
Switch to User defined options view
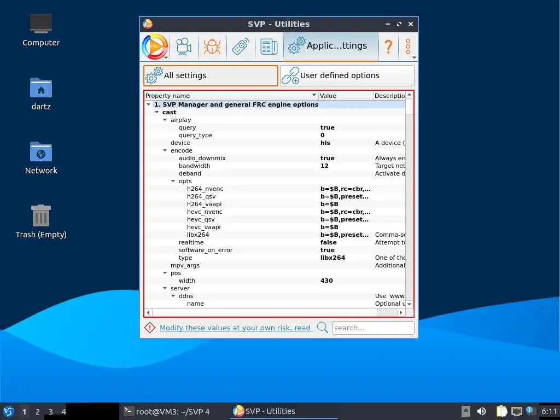coord(347,75)
